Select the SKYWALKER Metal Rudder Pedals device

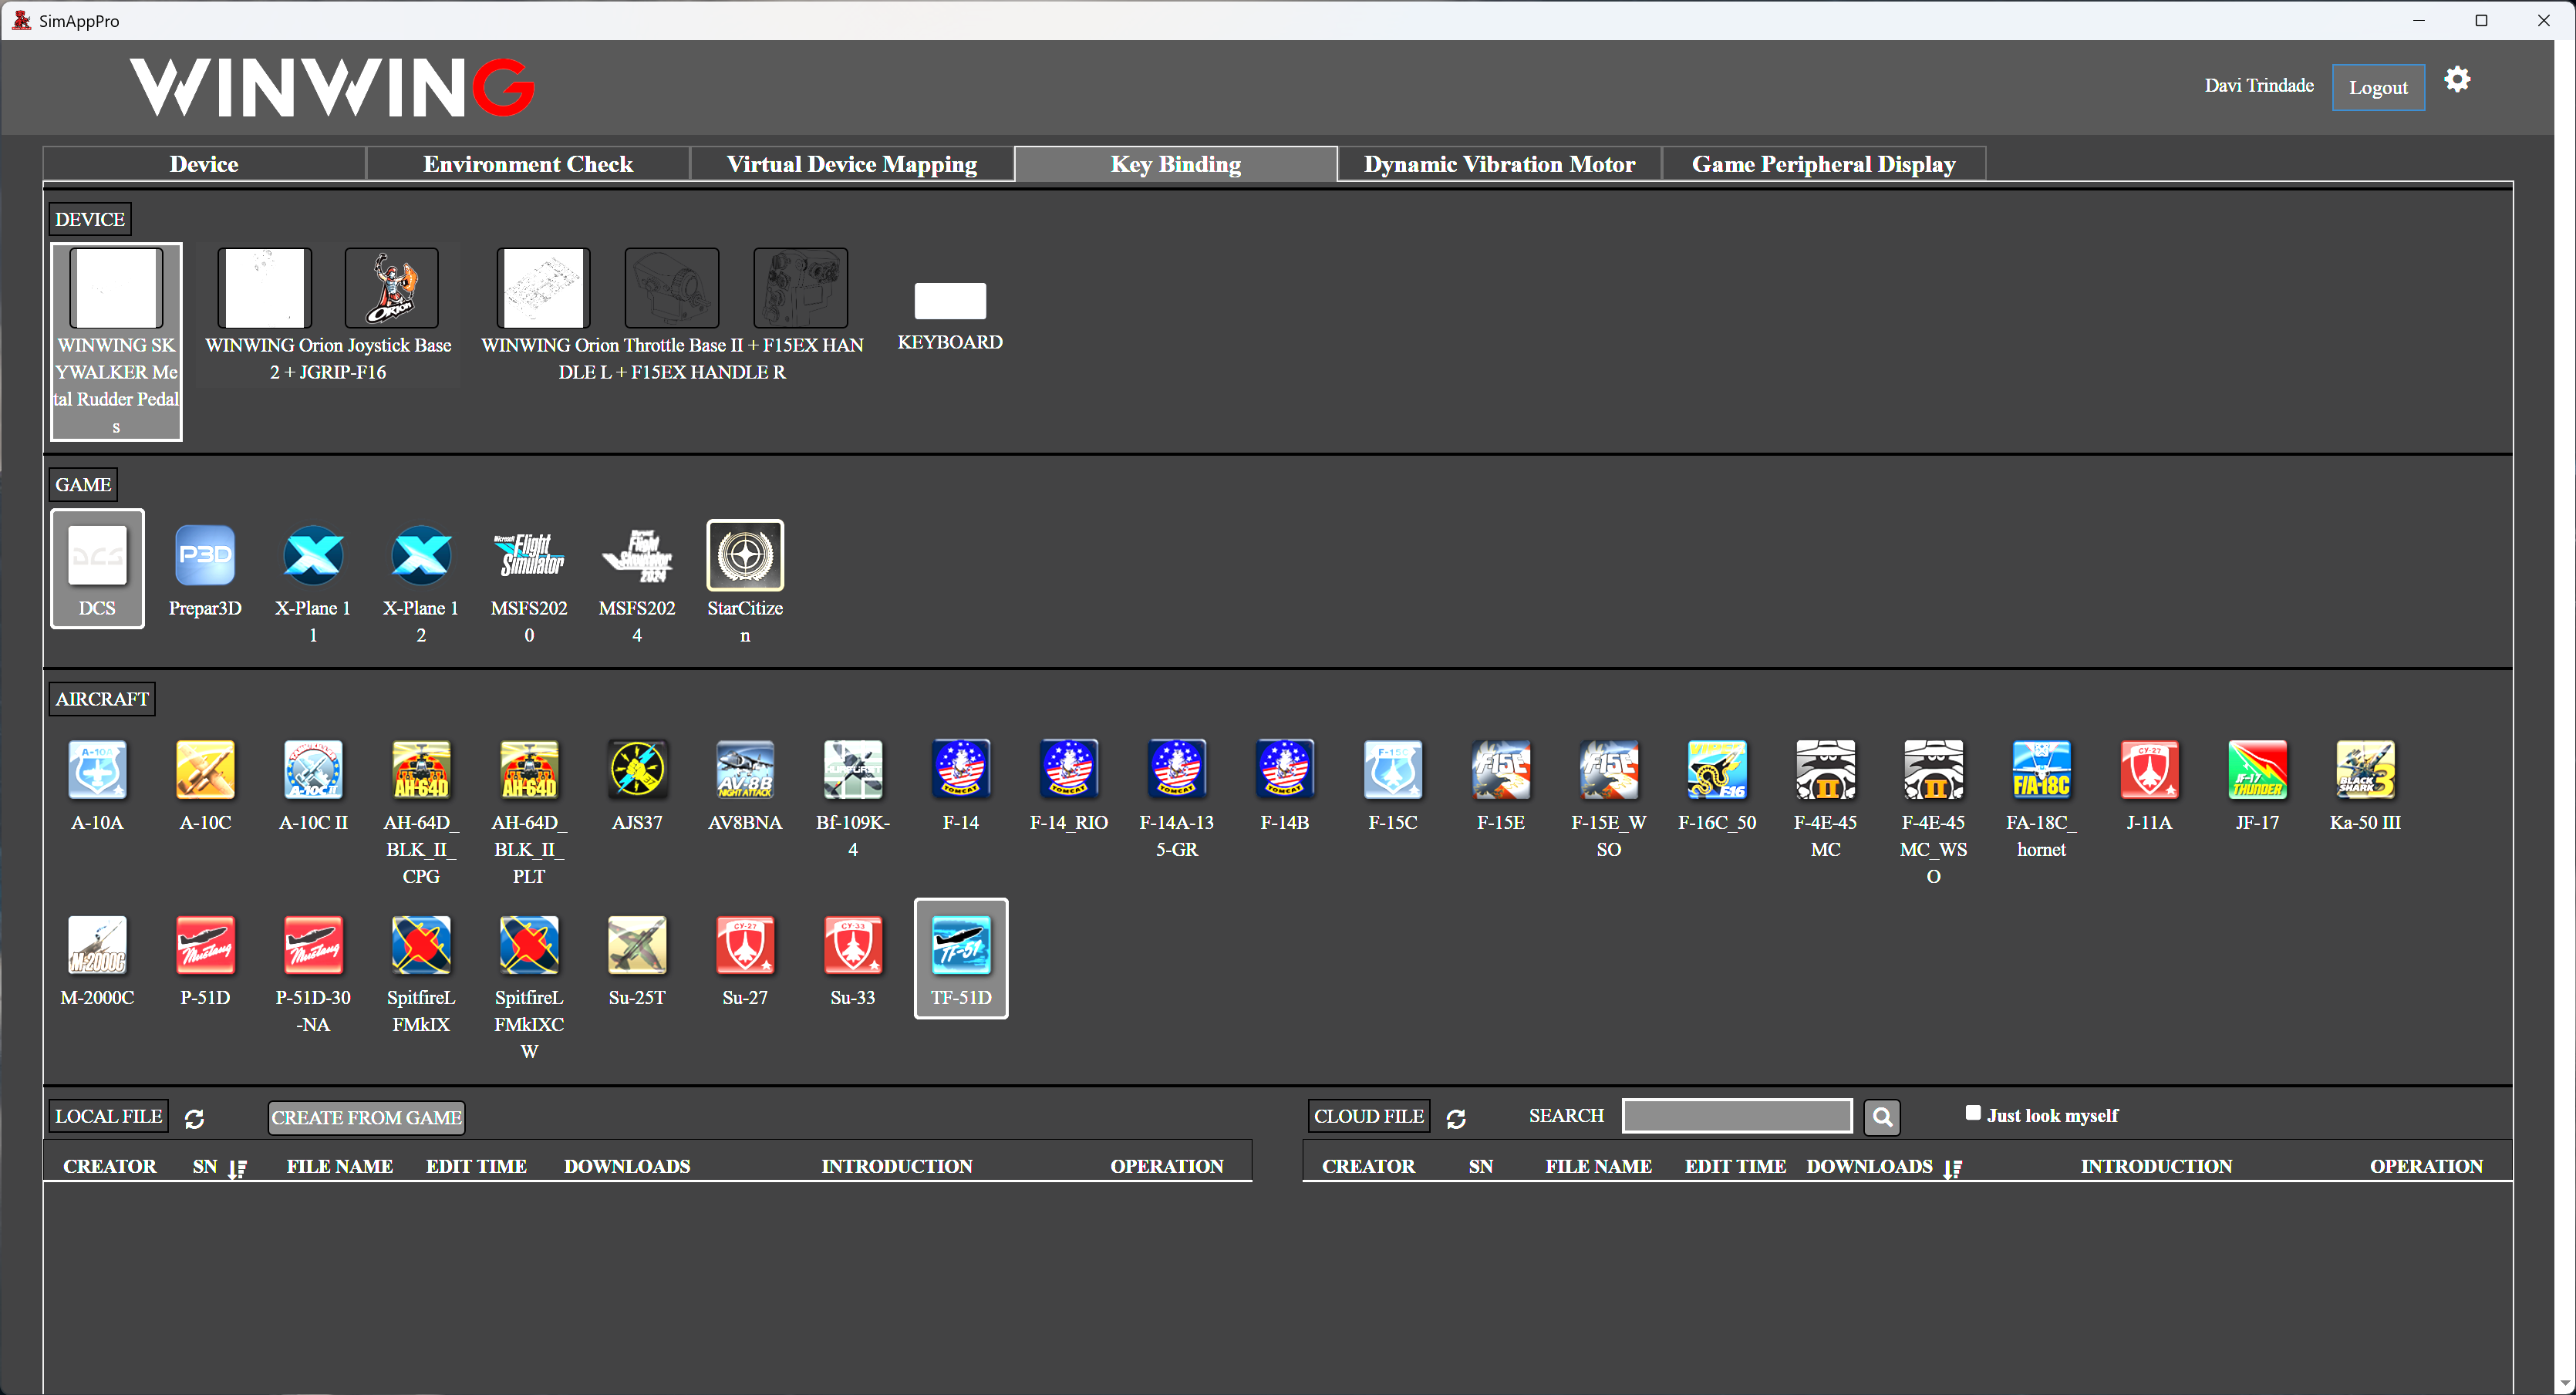point(116,341)
